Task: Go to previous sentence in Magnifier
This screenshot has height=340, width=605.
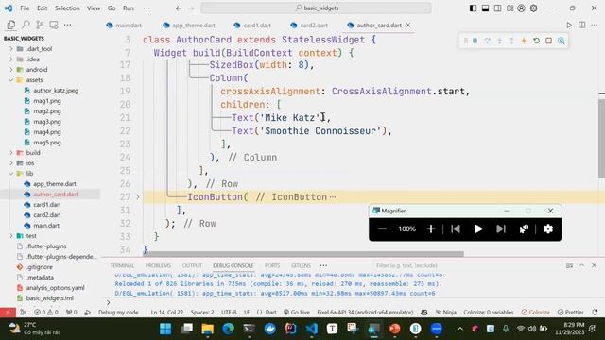Action: 456,229
